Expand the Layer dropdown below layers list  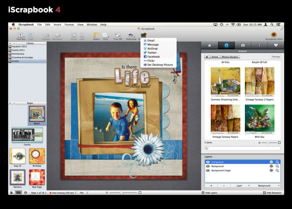click(239, 186)
